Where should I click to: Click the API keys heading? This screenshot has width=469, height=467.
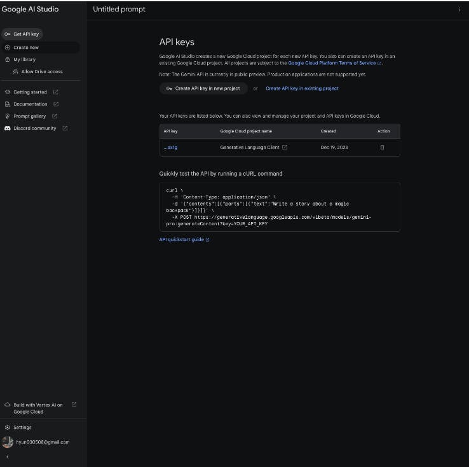177,42
